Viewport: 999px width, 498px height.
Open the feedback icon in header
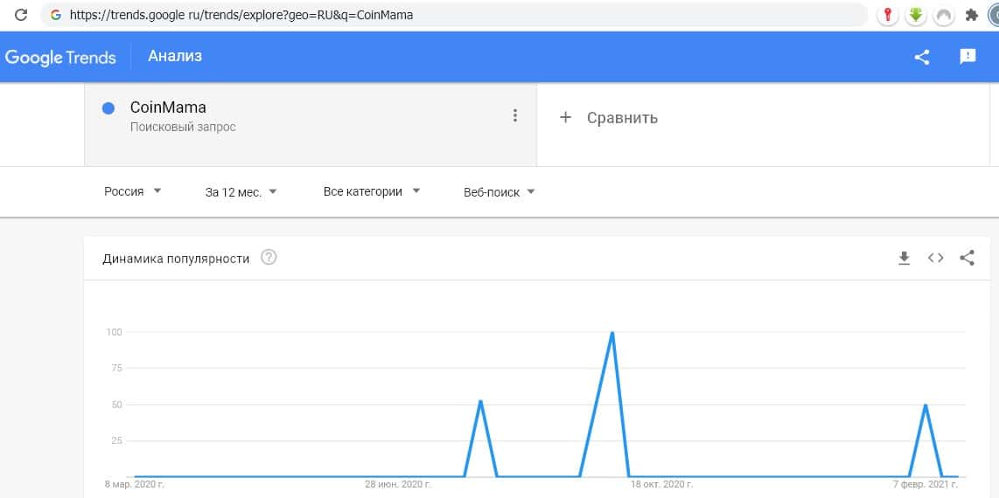[968, 57]
